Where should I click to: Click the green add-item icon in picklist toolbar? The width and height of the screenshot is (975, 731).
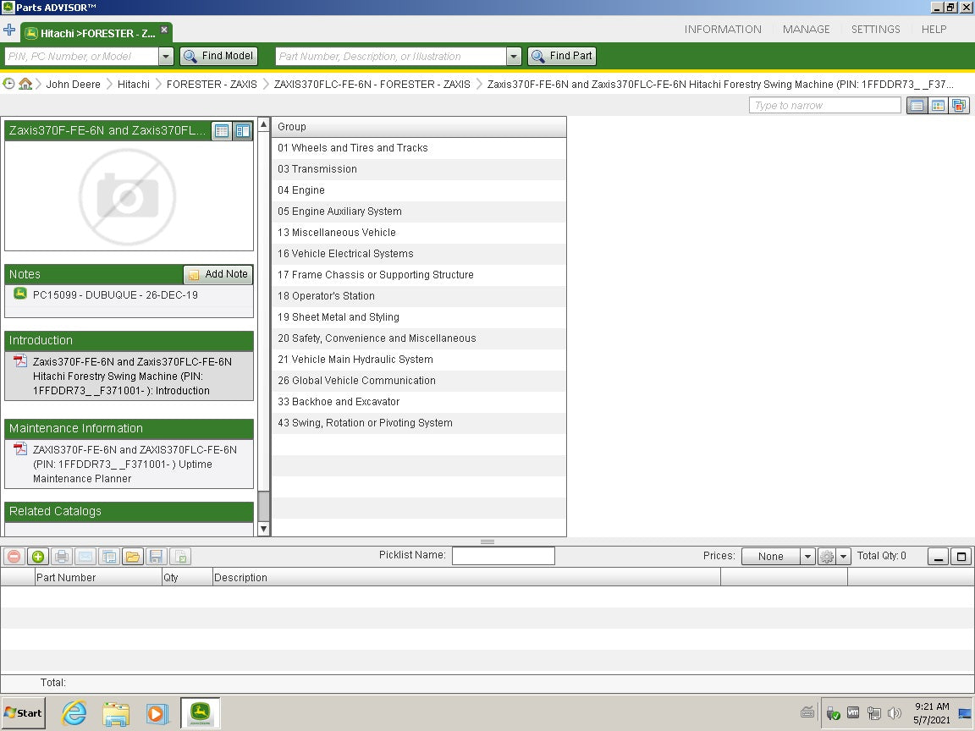pyautogui.click(x=37, y=557)
